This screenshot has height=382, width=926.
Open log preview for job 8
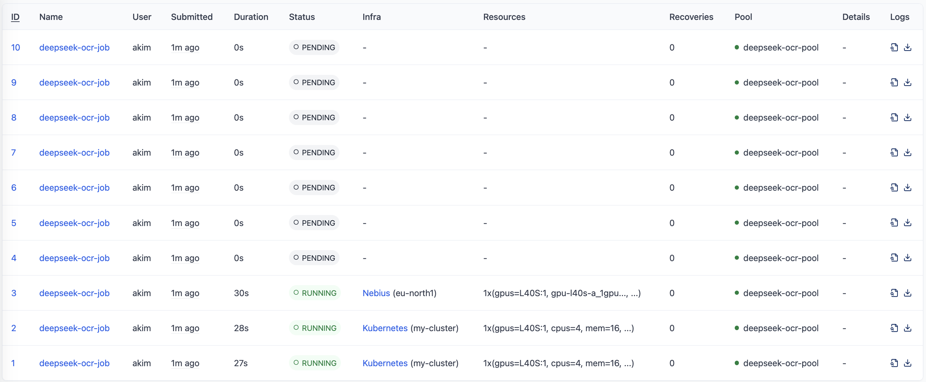894,117
